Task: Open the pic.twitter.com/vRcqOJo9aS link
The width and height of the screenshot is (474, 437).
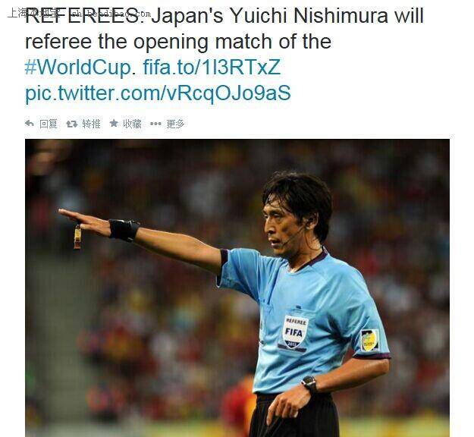Action: [x=158, y=93]
